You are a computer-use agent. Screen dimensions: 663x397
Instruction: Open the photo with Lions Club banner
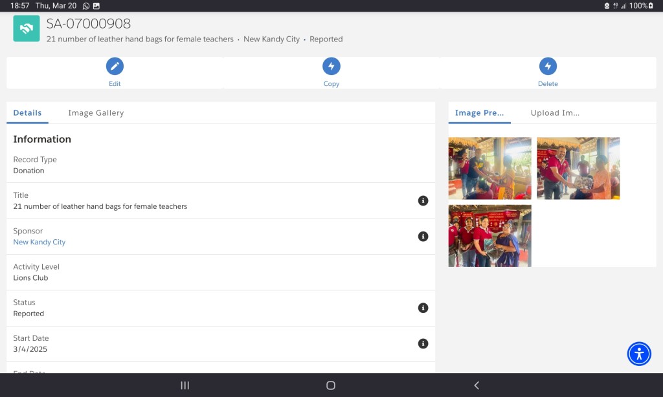(x=489, y=236)
